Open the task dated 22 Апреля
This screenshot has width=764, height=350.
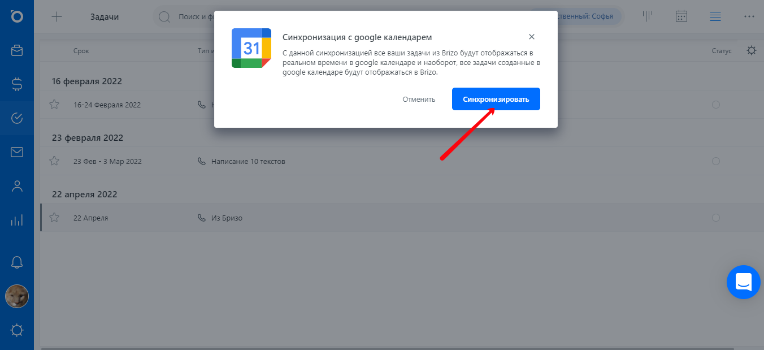pos(90,218)
